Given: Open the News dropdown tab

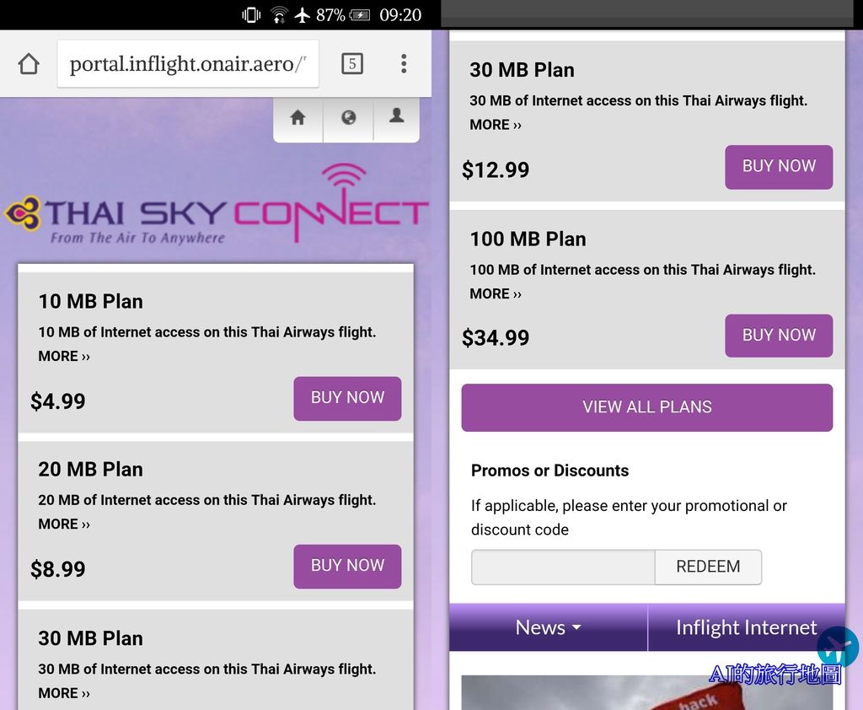Looking at the screenshot, I should click(x=548, y=627).
